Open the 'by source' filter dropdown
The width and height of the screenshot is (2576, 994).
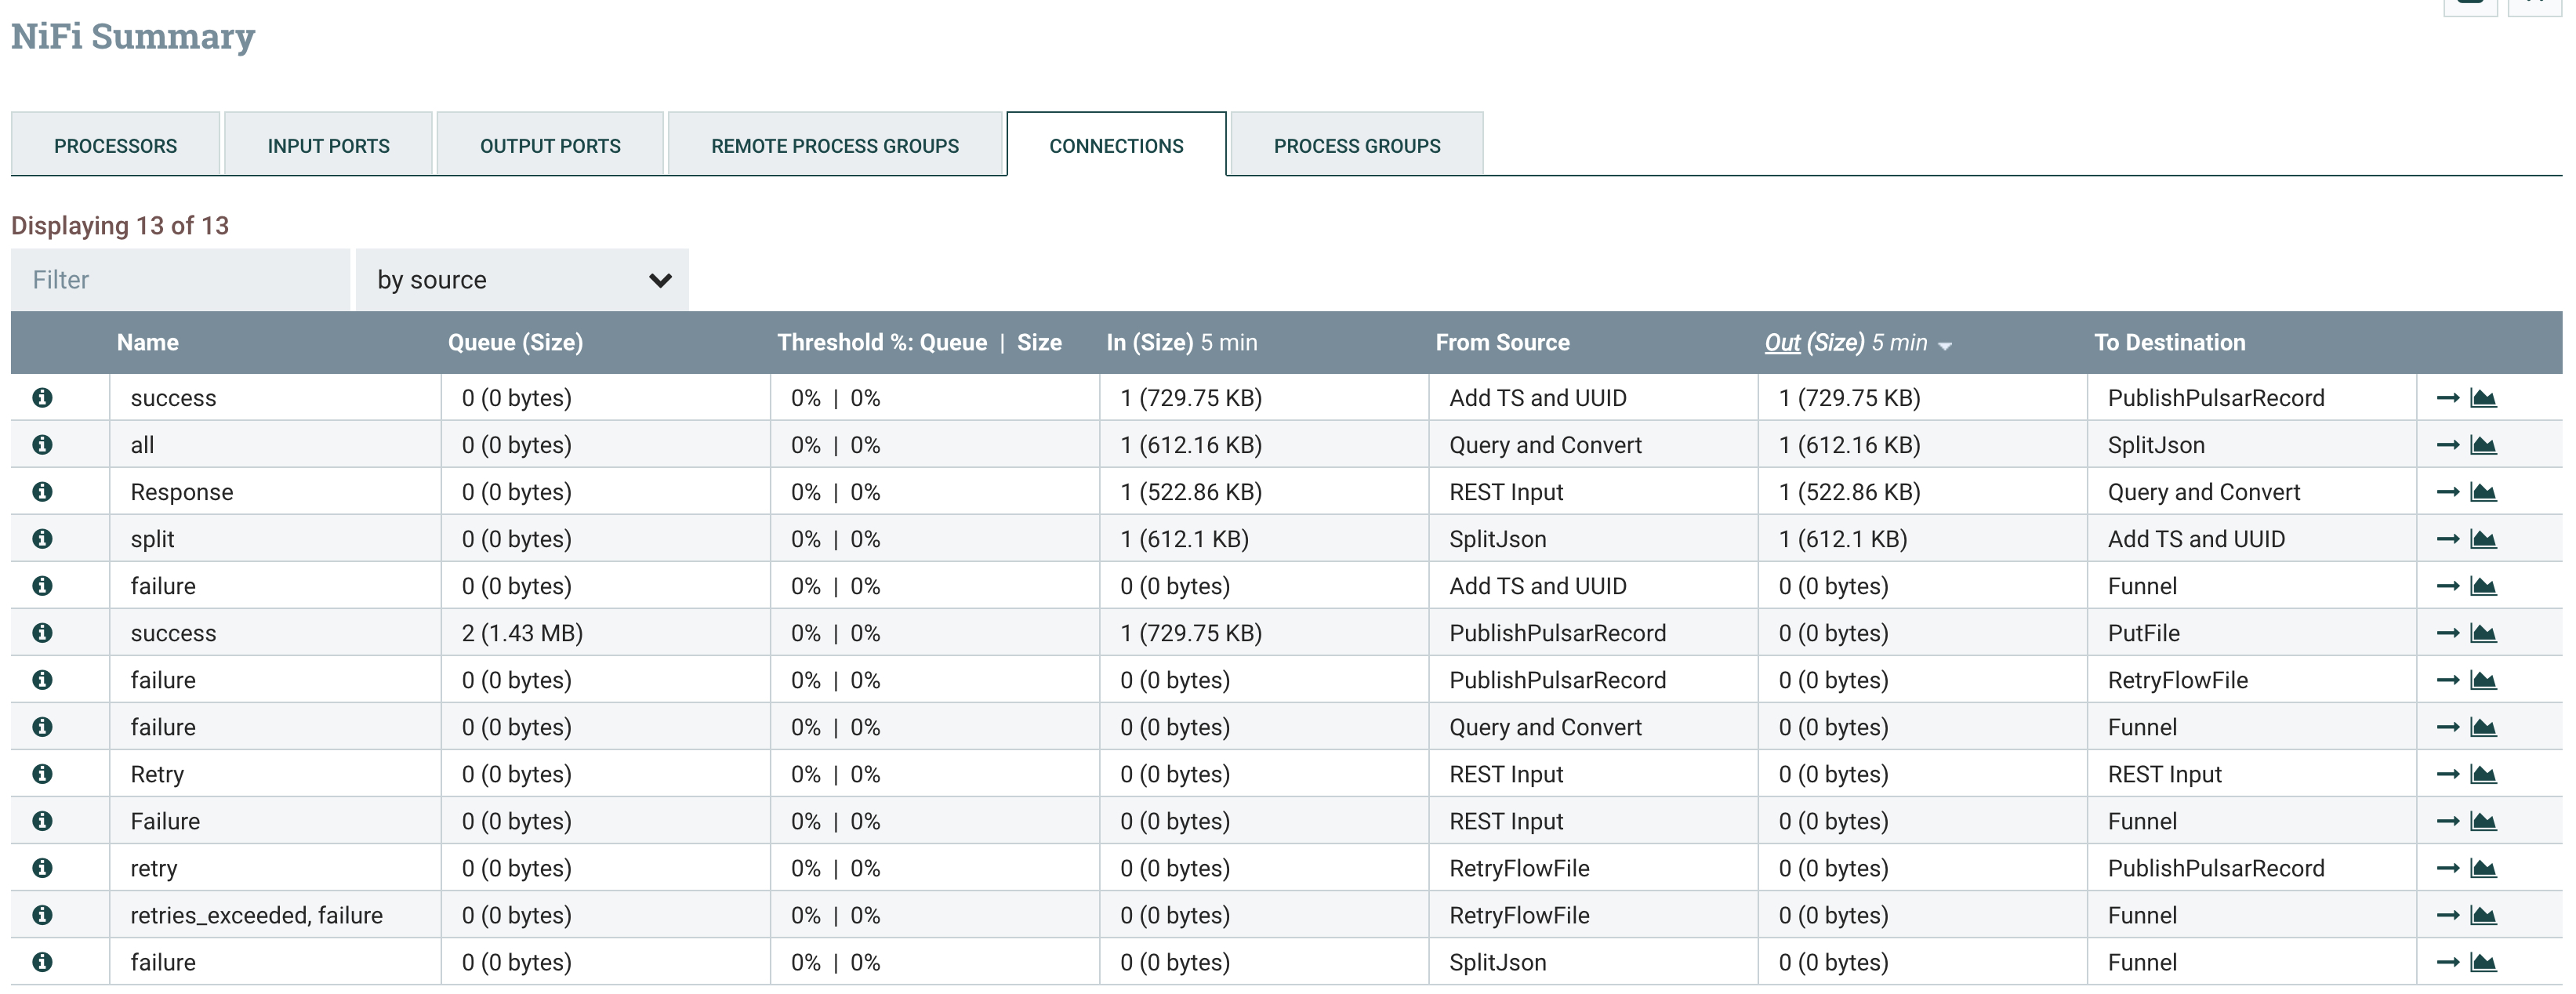pyautogui.click(x=522, y=280)
